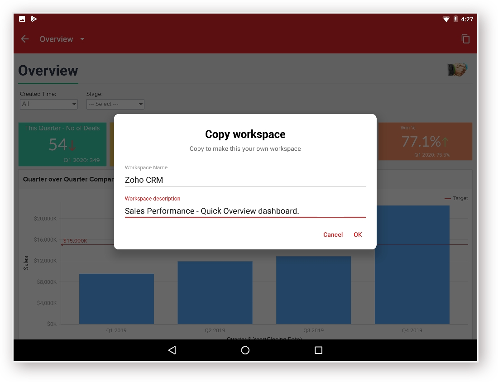Tap the Android back navigation button
The height and width of the screenshot is (382, 498).
pyautogui.click(x=172, y=350)
